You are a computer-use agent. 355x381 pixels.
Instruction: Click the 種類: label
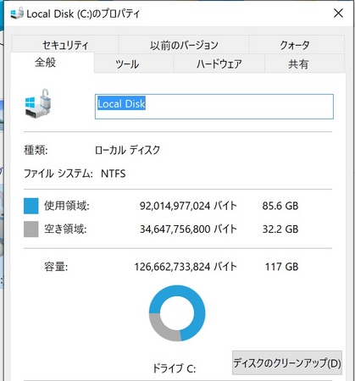click(x=36, y=150)
